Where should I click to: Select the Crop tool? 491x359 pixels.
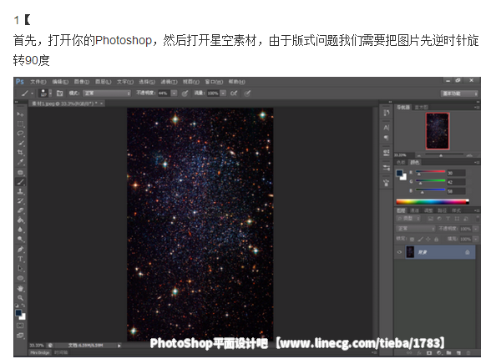pyautogui.click(x=21, y=153)
